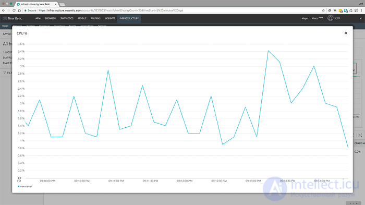Open the user account avatar icon
Screen dimensions: 365x205
pyautogui.click(x=330, y=18)
